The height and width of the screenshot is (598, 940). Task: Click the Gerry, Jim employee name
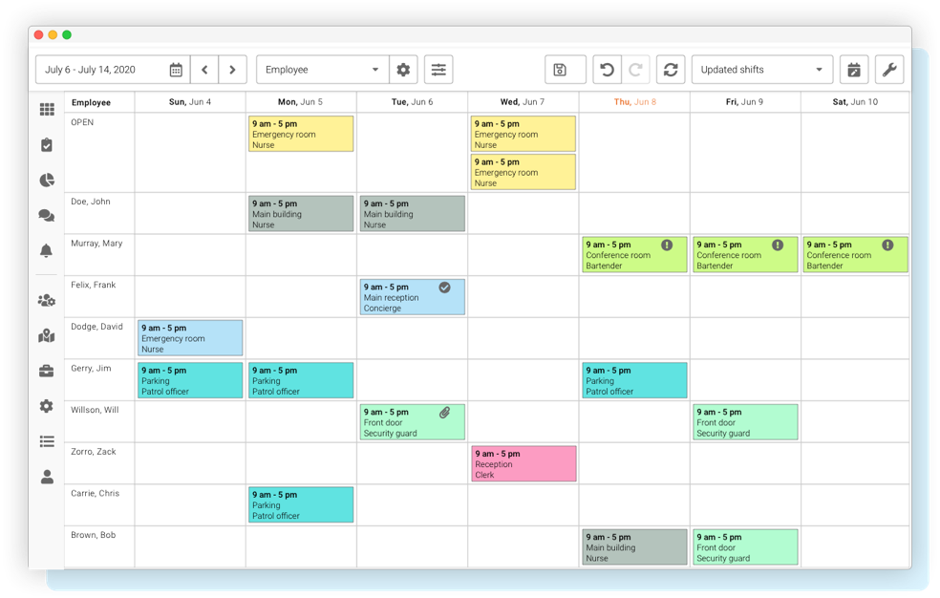[x=91, y=368]
